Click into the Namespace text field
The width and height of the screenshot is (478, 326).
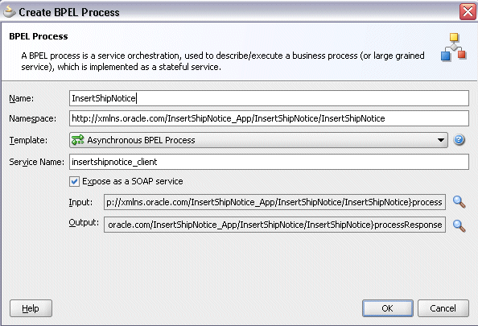click(x=269, y=118)
